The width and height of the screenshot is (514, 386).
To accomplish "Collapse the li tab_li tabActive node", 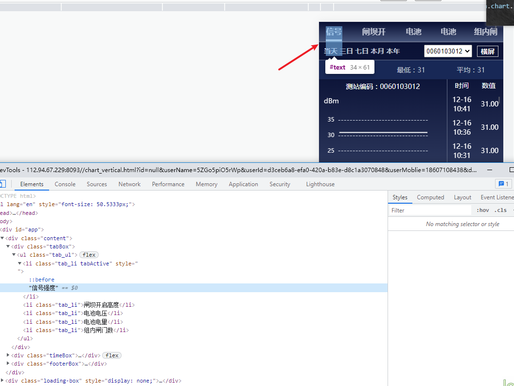I will (x=19, y=263).
